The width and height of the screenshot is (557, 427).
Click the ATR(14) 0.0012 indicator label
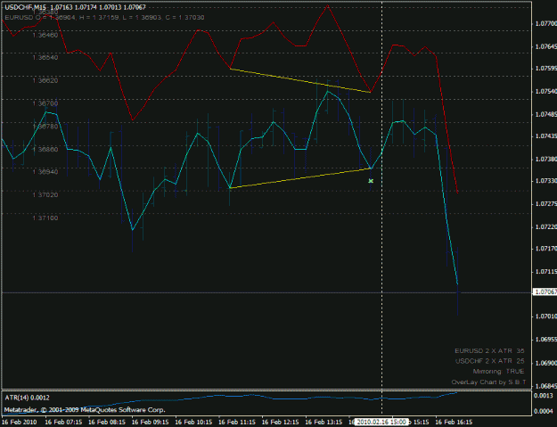click(x=28, y=398)
